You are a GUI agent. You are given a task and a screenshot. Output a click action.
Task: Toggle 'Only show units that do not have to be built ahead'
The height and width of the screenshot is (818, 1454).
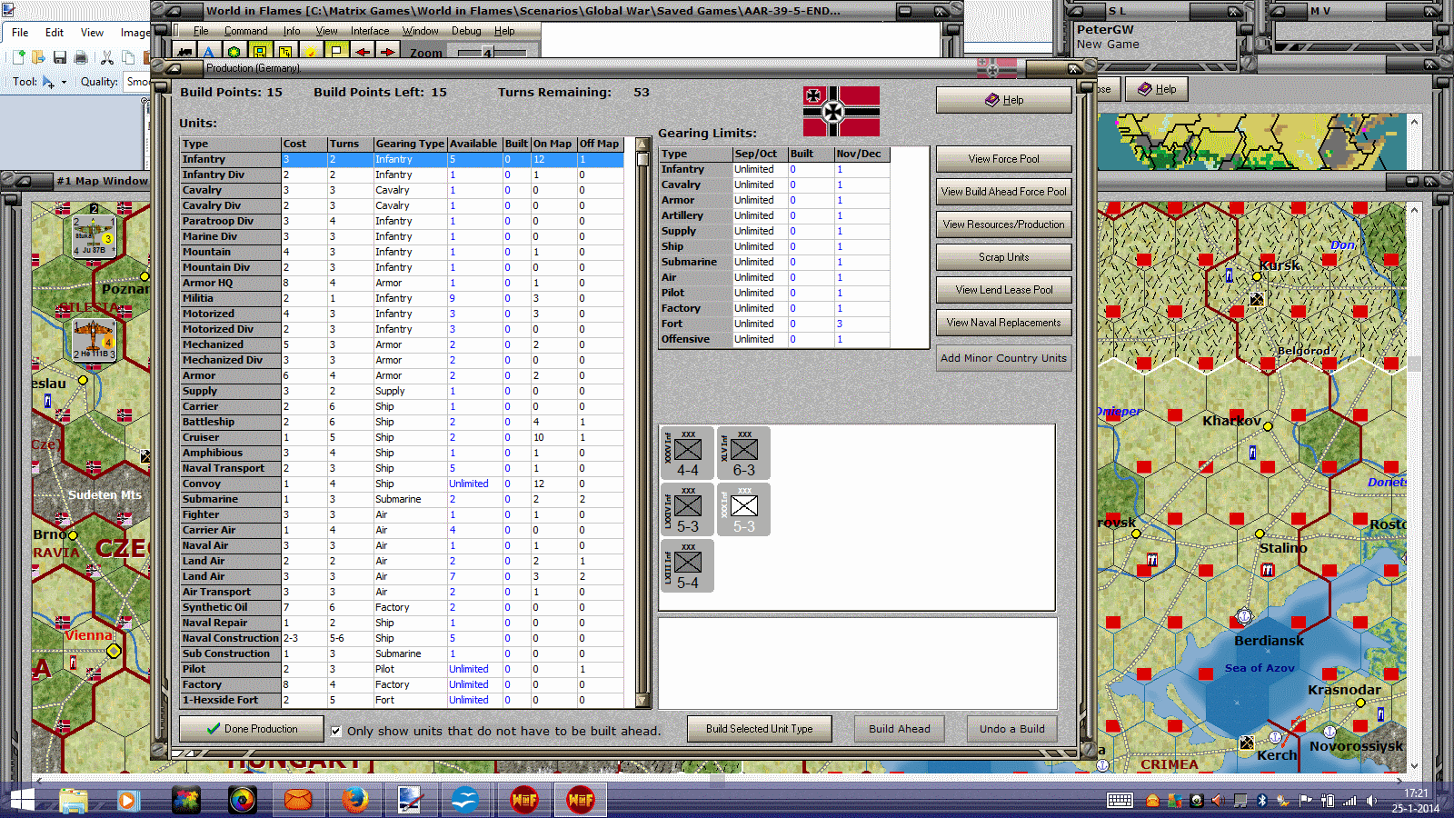336,731
